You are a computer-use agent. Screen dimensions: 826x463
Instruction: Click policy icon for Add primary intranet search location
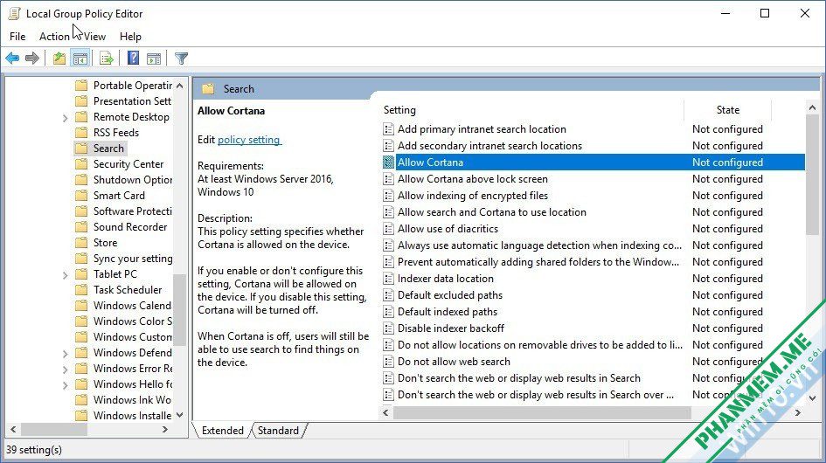click(x=388, y=129)
